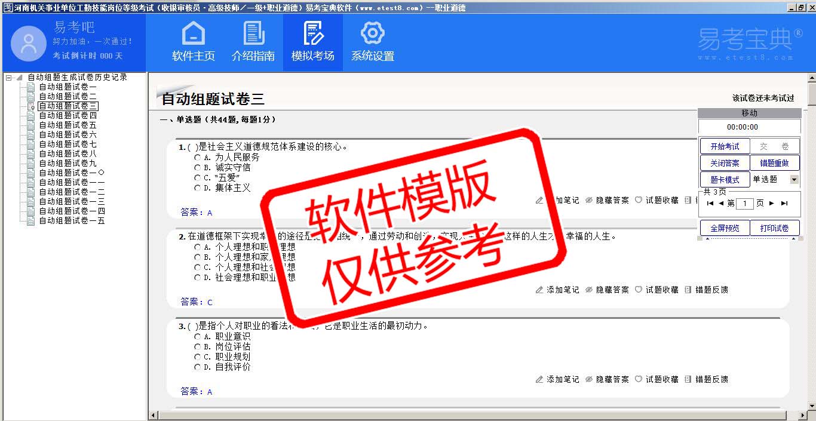Select option C 职业规划 for question 3
This screenshot has height=421, width=816.
click(x=197, y=357)
